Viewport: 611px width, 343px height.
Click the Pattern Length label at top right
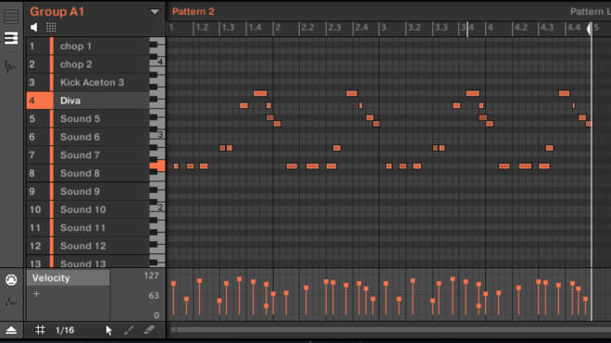tap(590, 12)
